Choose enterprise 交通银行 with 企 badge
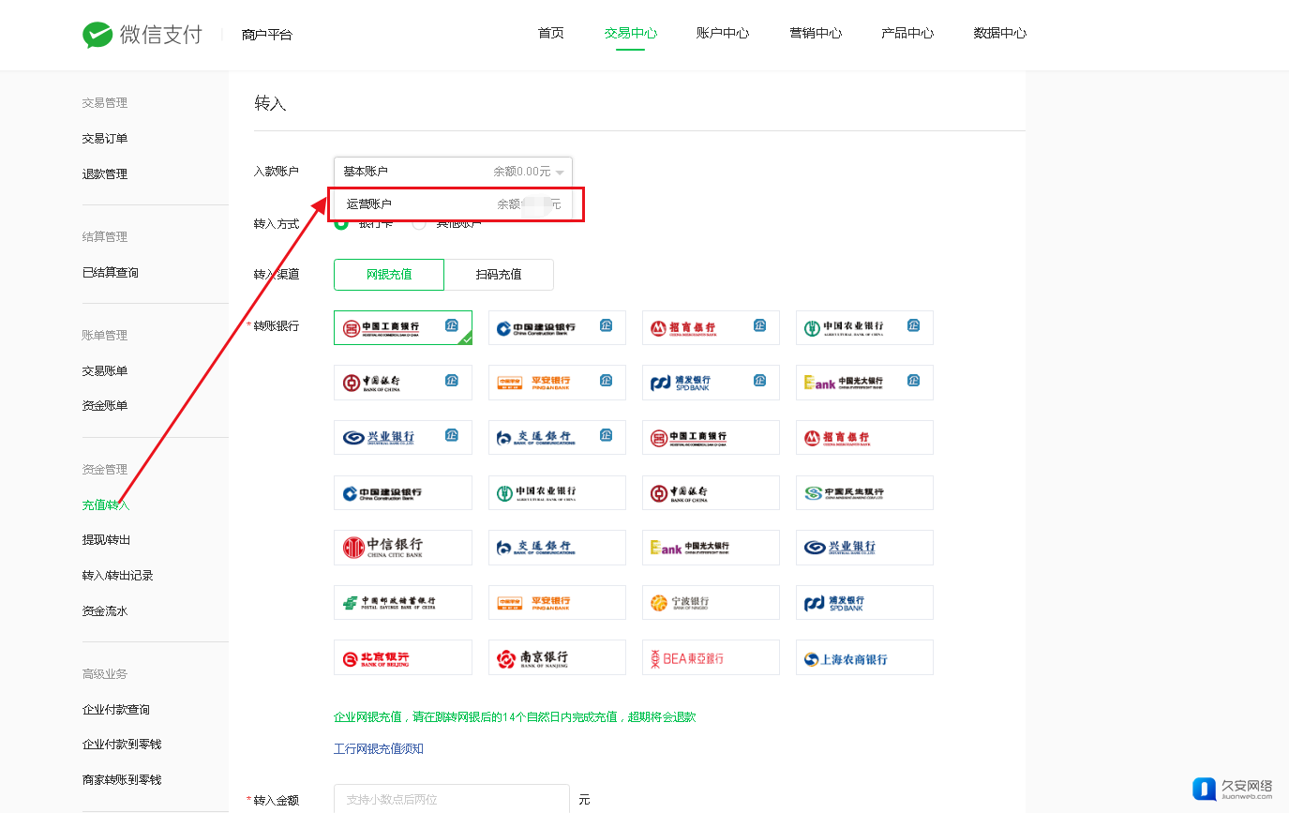Viewport: 1289px width, 813px height. tap(557, 437)
